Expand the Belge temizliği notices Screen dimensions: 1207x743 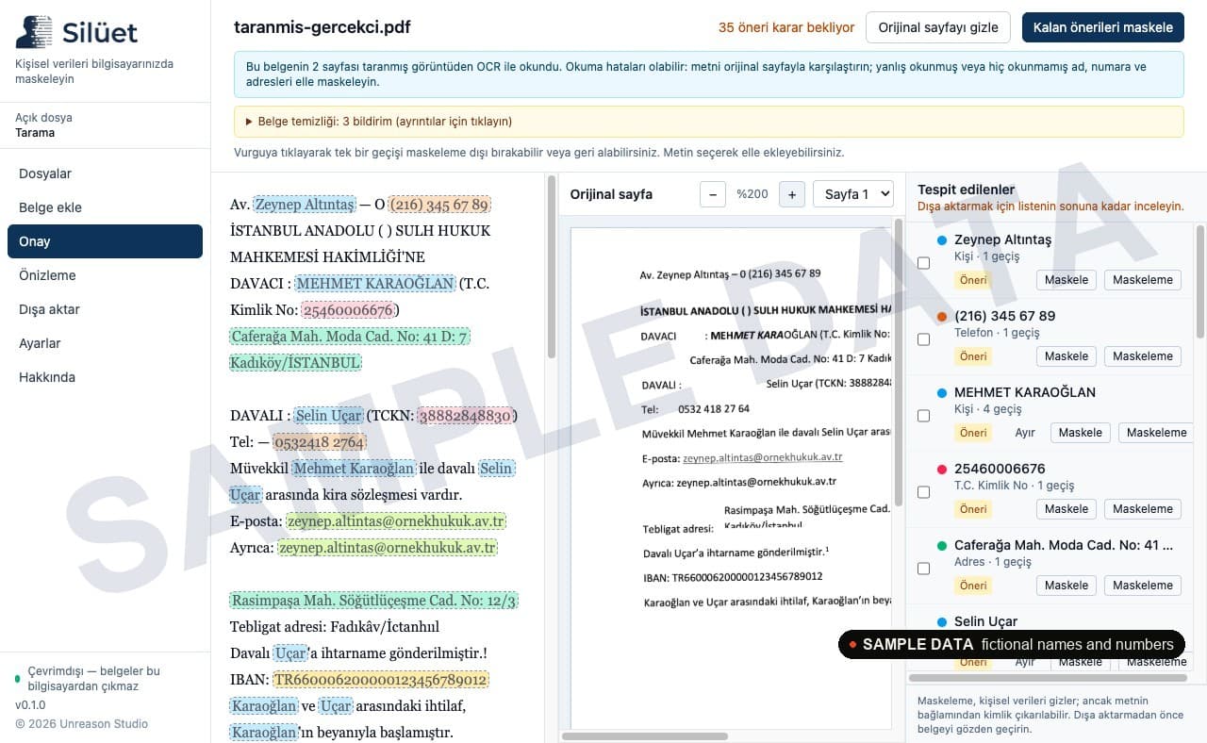tap(708, 122)
